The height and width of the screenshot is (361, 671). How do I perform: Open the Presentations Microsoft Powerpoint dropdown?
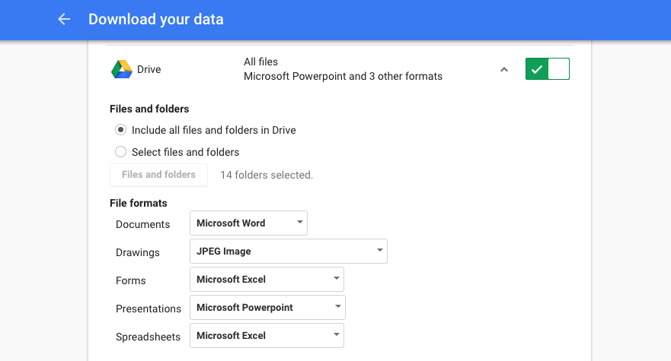point(267,308)
